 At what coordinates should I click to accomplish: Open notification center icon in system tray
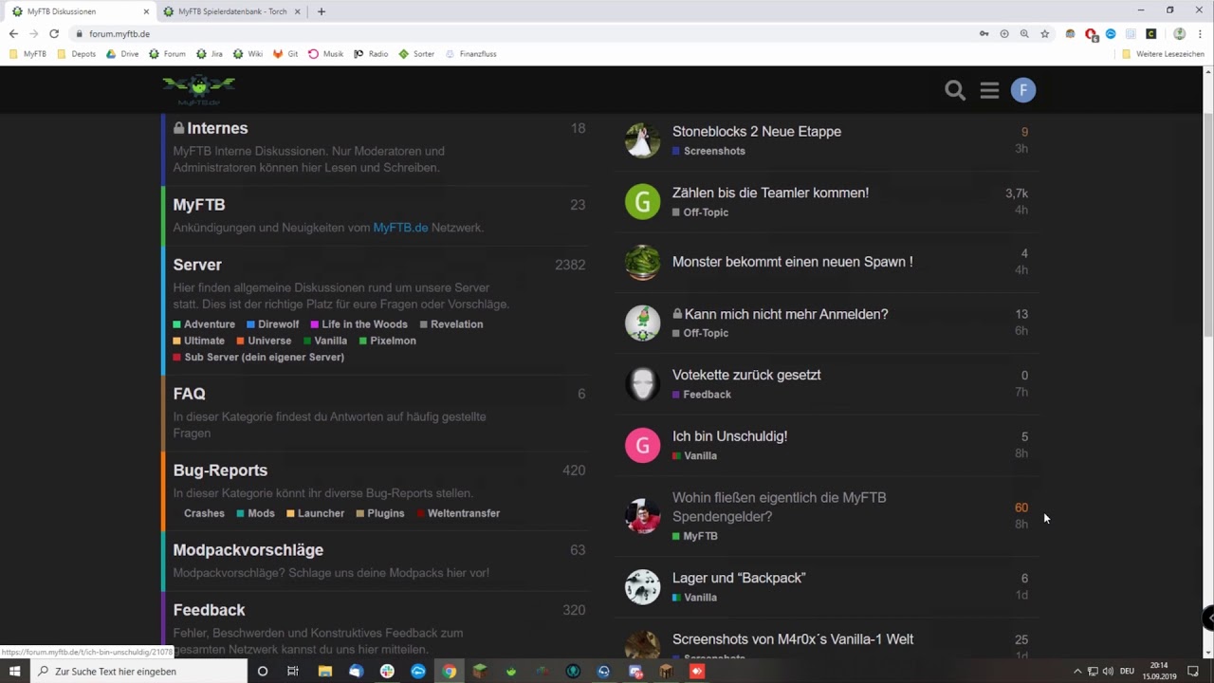pos(1193,671)
